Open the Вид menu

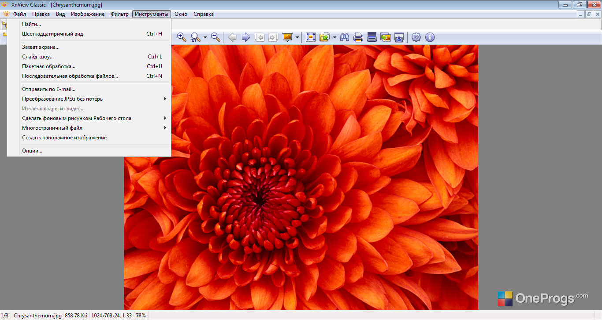[60, 14]
